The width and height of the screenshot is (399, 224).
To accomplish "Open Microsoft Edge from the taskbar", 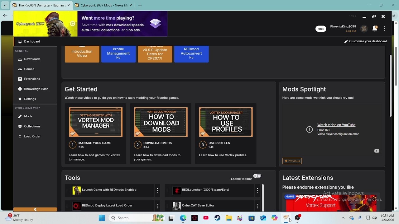I will [183, 218].
